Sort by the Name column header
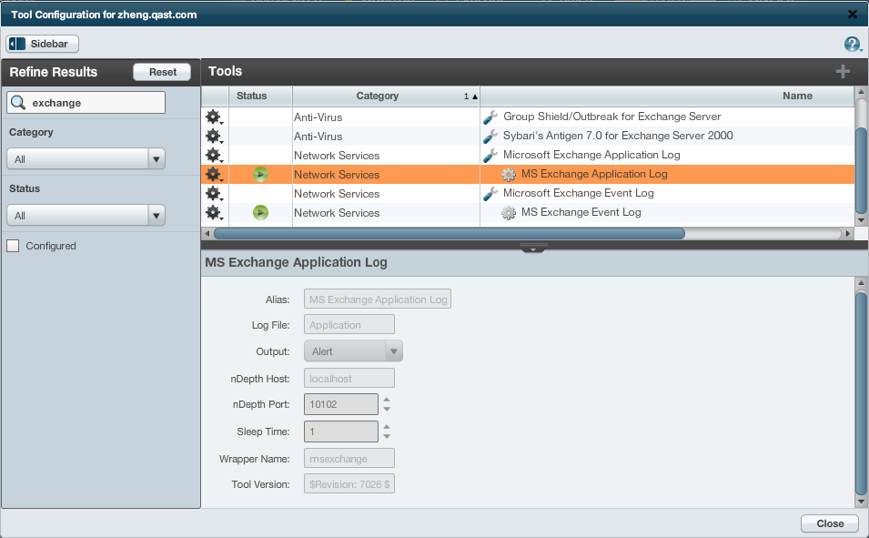Image resolution: width=869 pixels, height=538 pixels. (667, 96)
